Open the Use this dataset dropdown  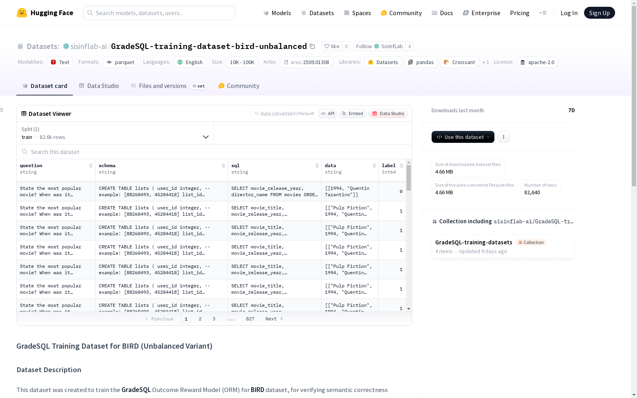pos(463,137)
